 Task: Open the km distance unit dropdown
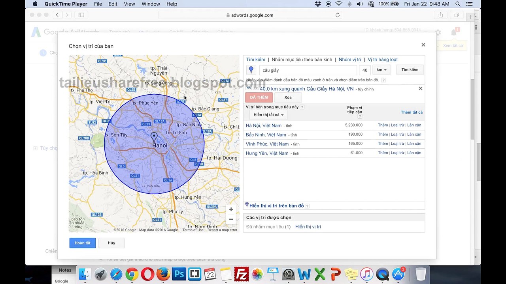coord(381,70)
